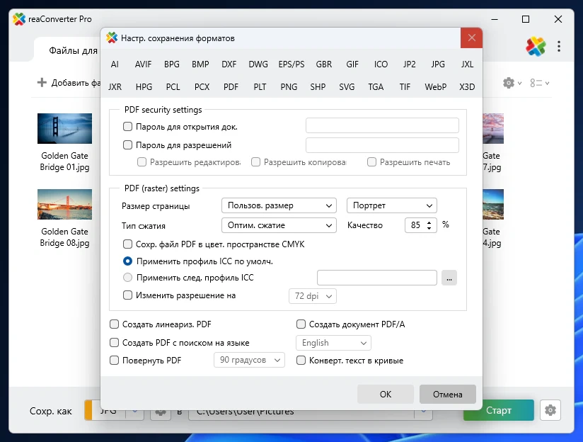
Task: Toggle the allow editing checkbox
Action: (x=142, y=162)
